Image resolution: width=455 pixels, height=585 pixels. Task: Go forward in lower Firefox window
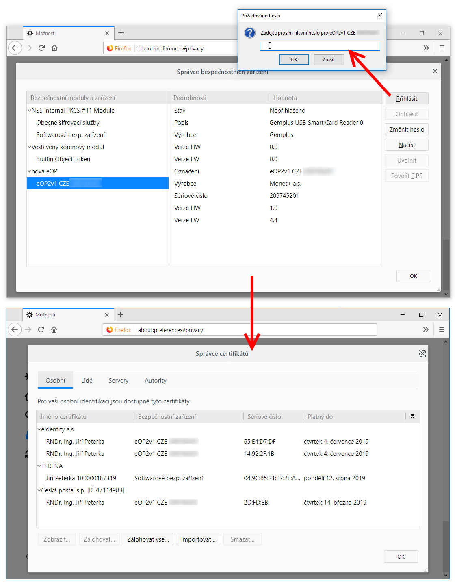click(x=28, y=329)
